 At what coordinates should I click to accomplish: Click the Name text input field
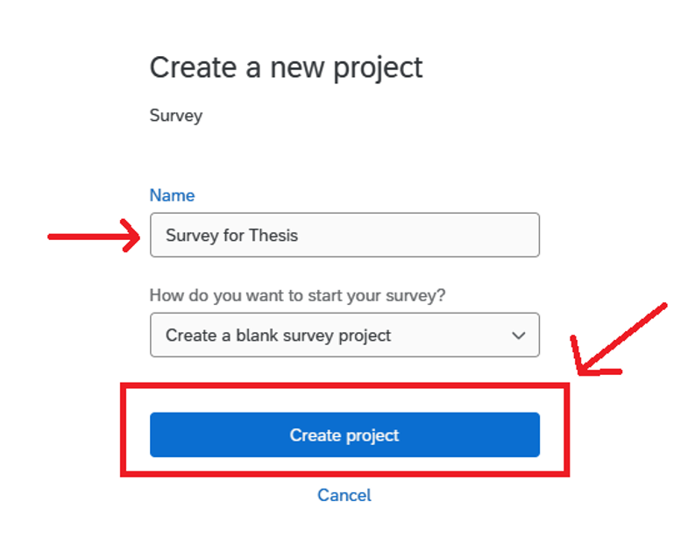[344, 235]
